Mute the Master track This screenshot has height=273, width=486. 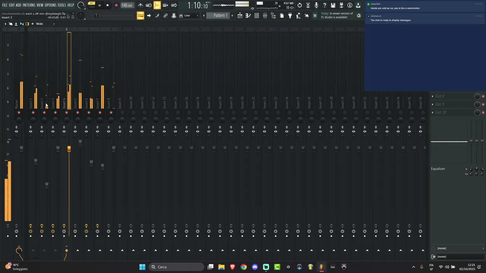[x=19, y=113]
